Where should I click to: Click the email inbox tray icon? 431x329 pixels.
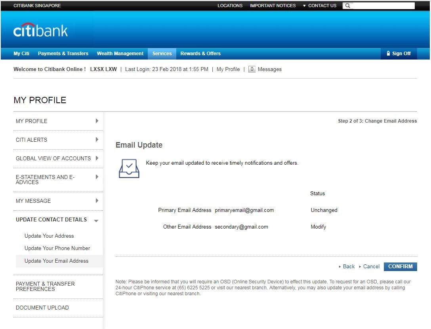tap(129, 168)
